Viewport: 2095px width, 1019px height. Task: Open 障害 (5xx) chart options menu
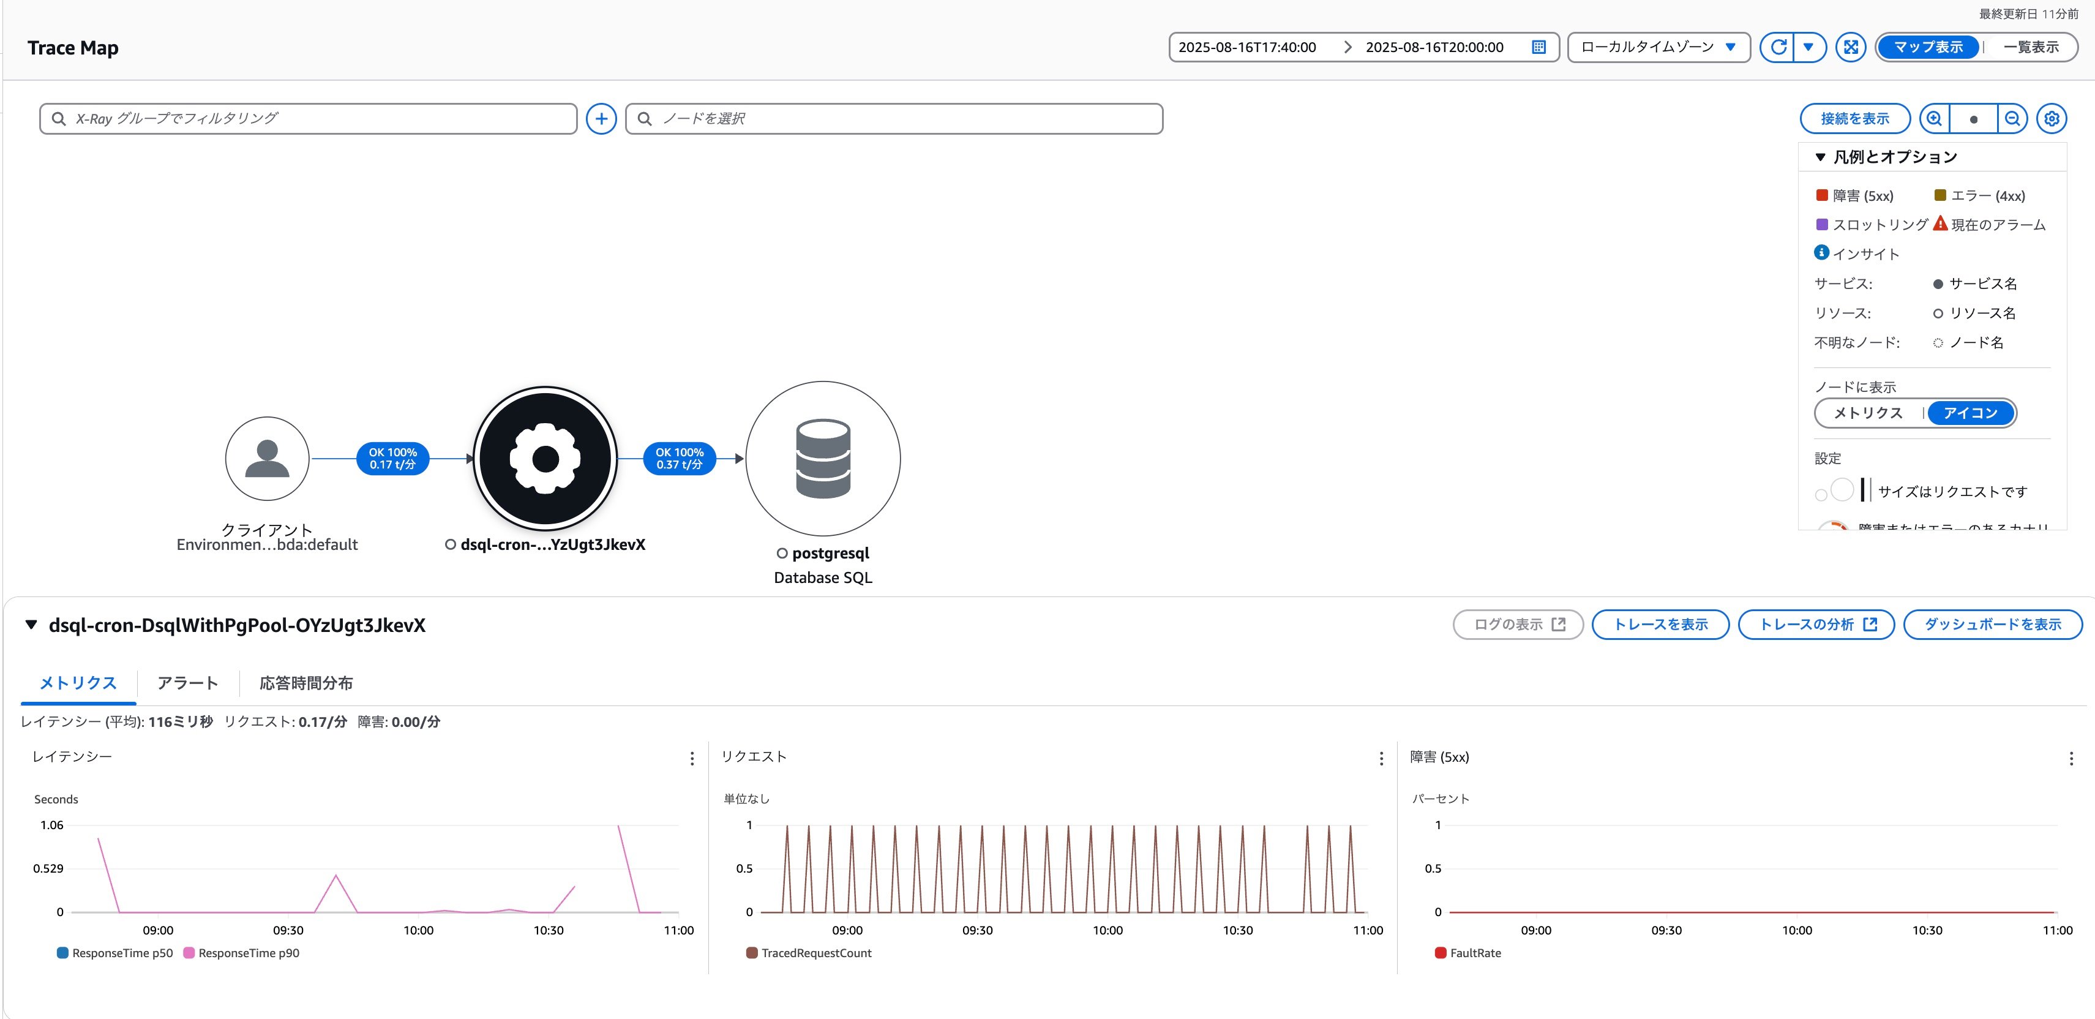click(x=2071, y=758)
